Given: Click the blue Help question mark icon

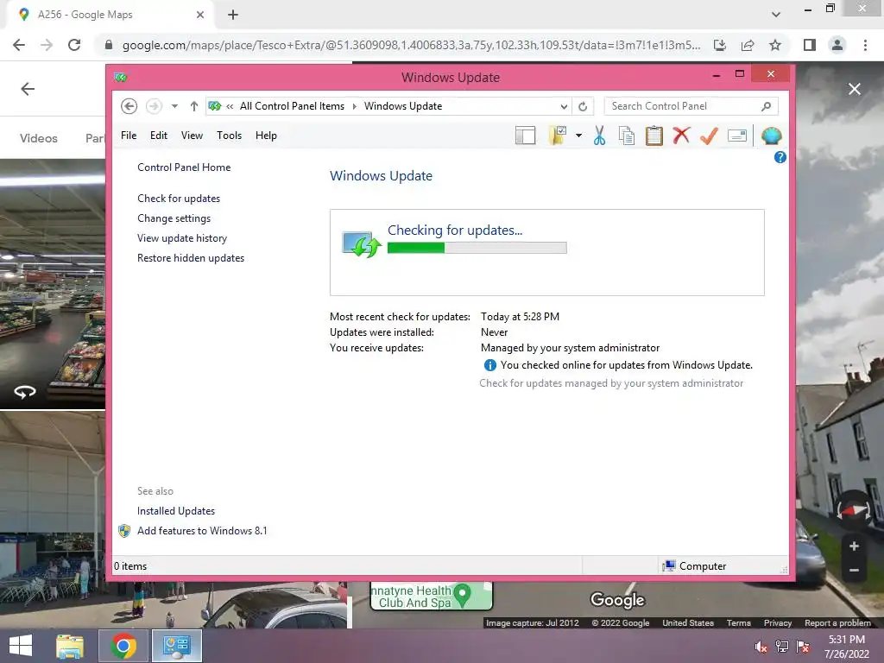Looking at the screenshot, I should [x=780, y=157].
